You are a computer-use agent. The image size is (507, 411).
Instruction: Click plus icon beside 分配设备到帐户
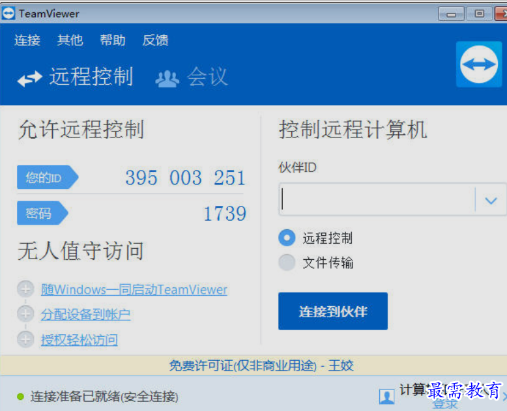[25, 313]
